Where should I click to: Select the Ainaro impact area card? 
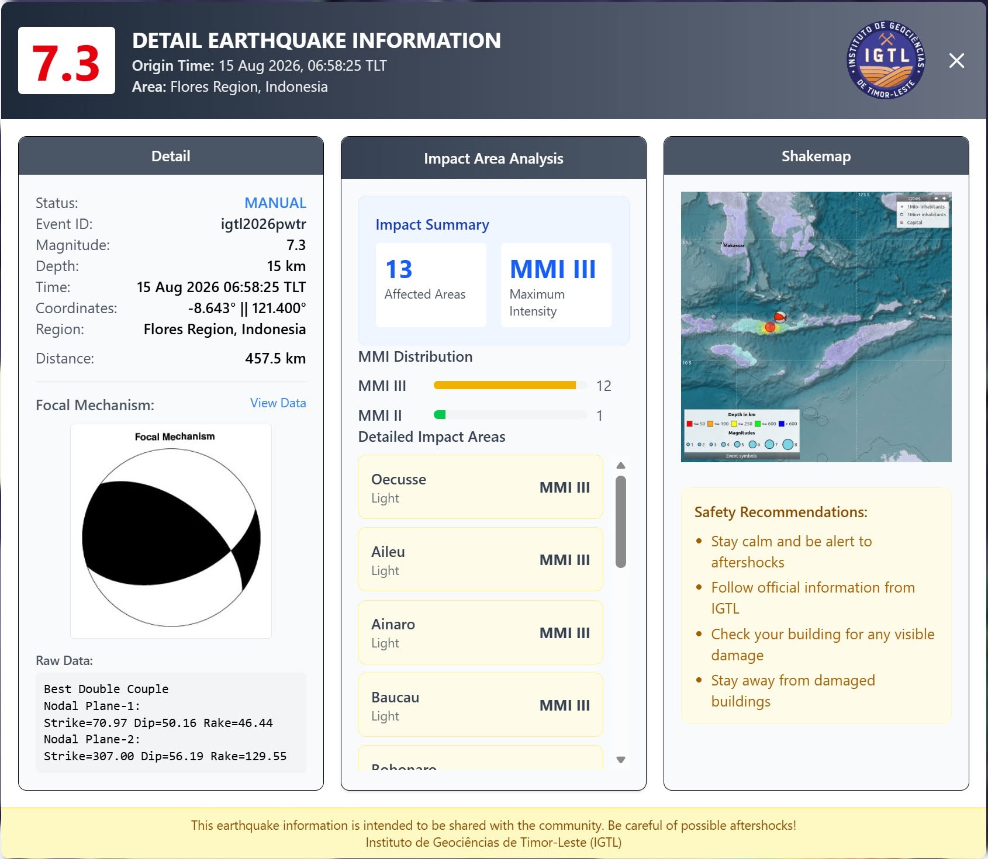coord(481,632)
